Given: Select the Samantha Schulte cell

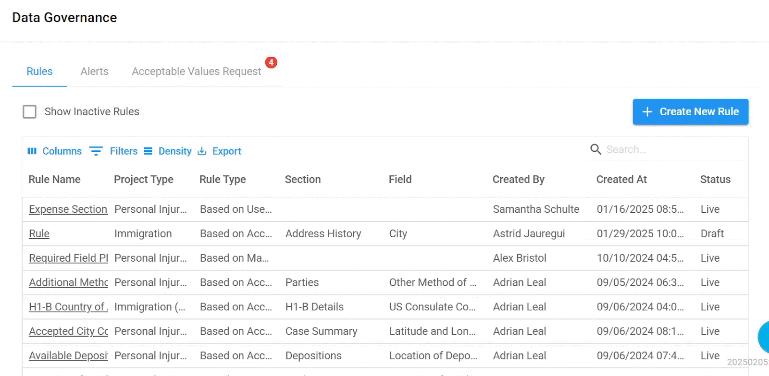Looking at the screenshot, I should click(x=536, y=209).
